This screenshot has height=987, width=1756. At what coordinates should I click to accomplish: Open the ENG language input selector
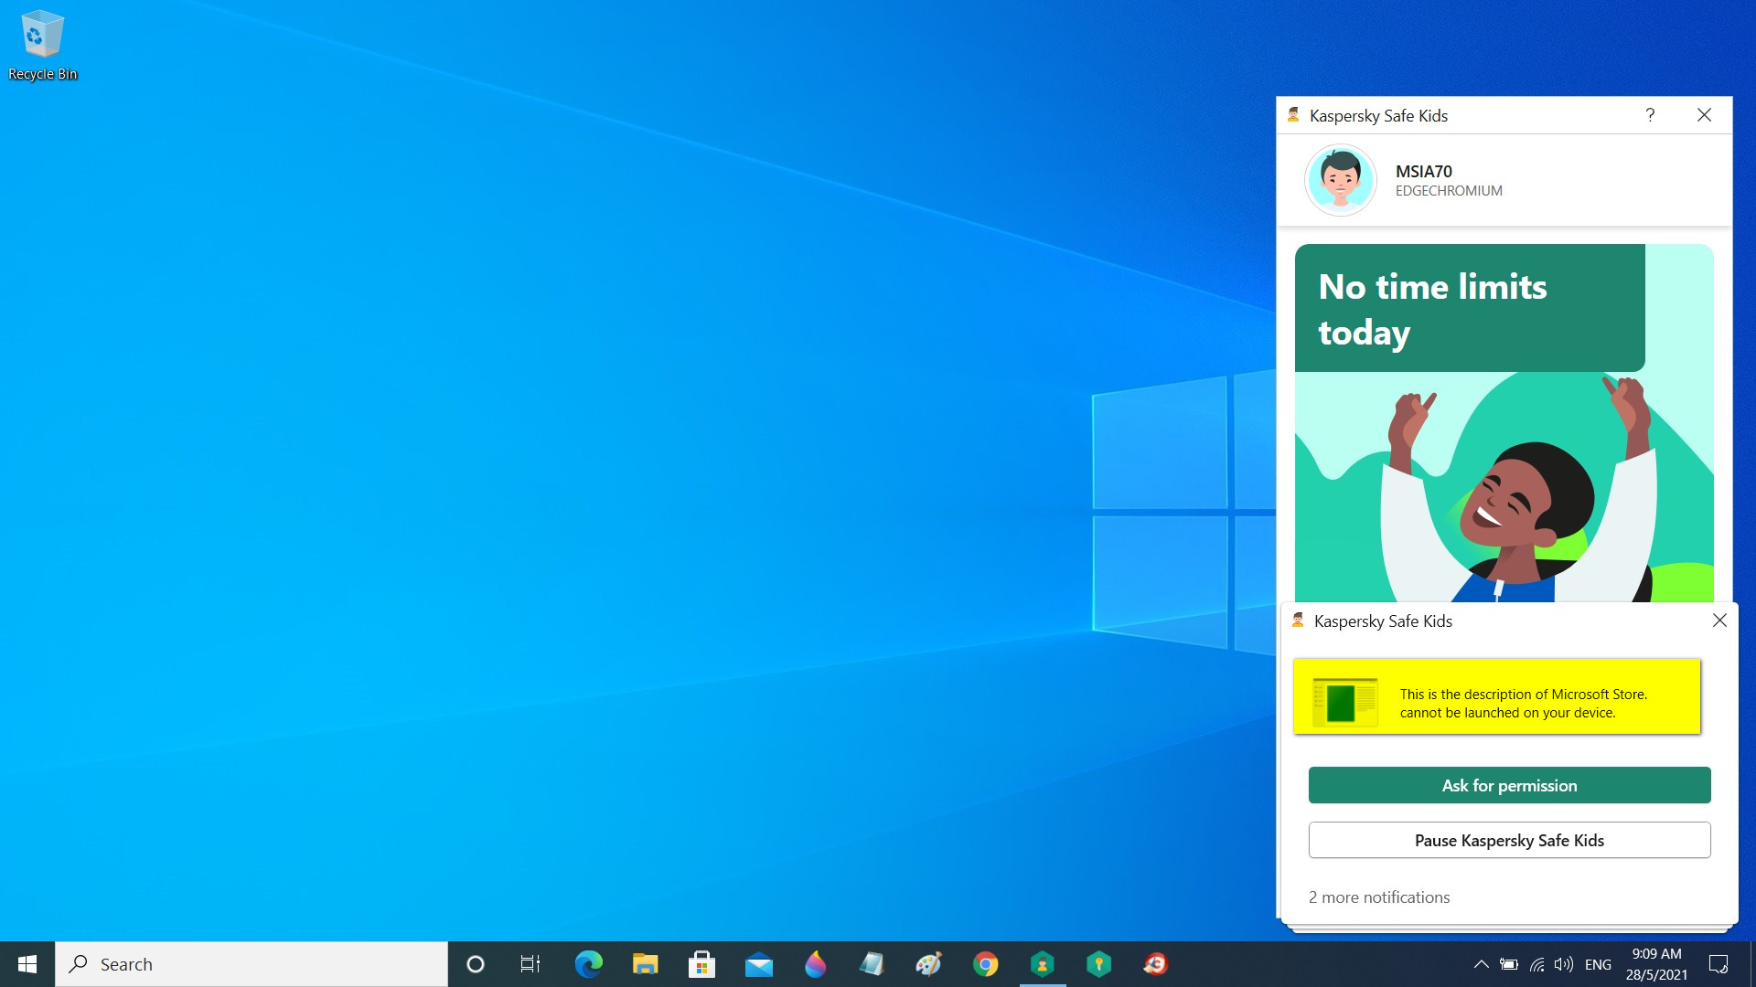(1597, 964)
